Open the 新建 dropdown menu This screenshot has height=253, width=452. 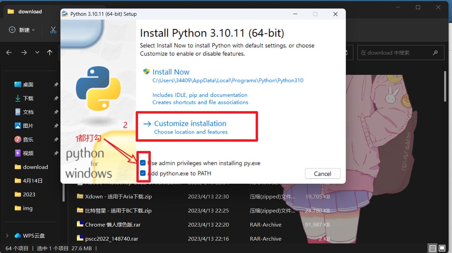coord(22,30)
